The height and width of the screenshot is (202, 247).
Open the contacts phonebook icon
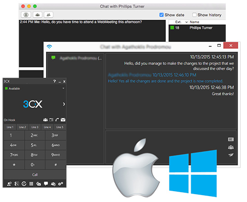[17, 184]
